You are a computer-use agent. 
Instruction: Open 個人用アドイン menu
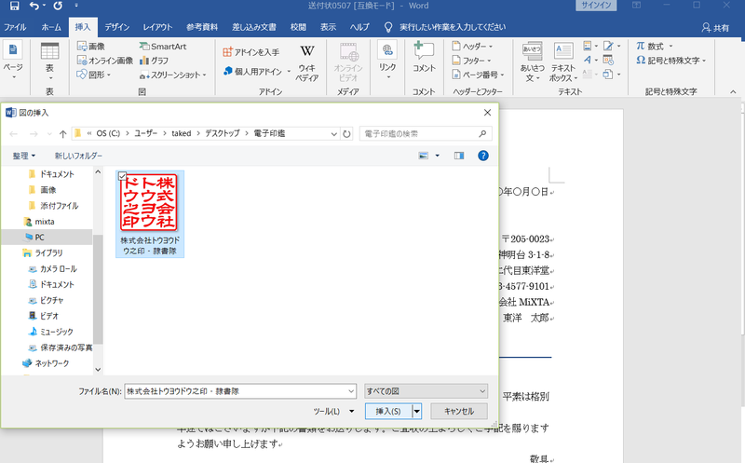pos(257,72)
